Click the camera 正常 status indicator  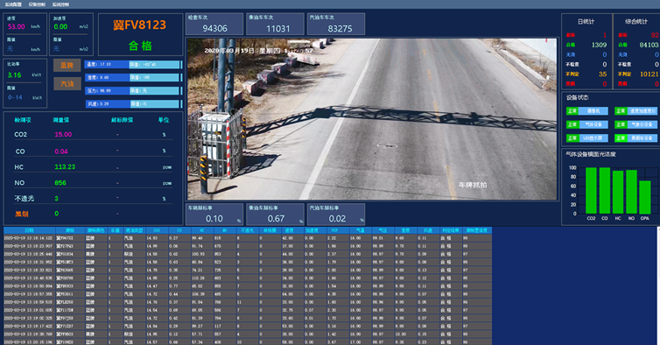pyautogui.click(x=587, y=111)
